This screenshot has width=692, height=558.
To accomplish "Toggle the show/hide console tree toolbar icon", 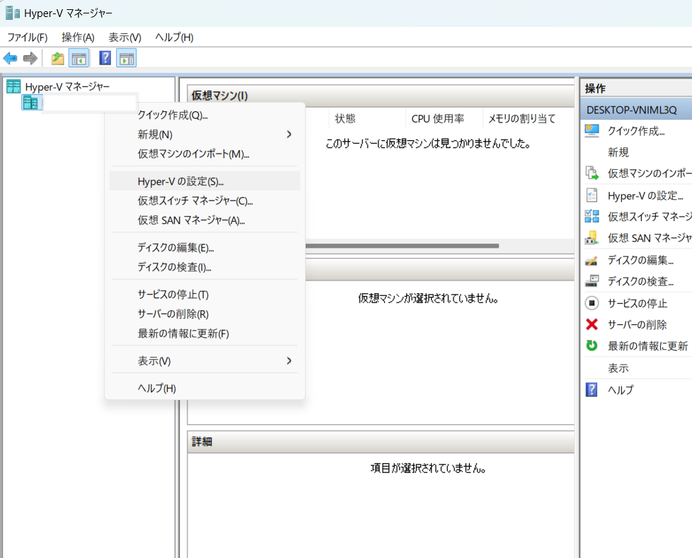I will click(78, 59).
